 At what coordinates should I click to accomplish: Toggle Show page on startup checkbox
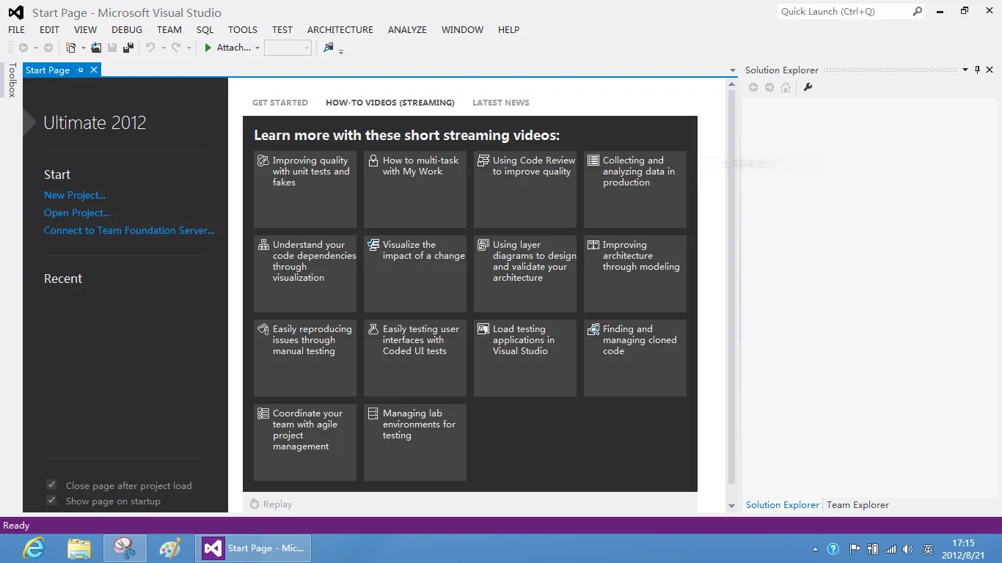pyautogui.click(x=51, y=501)
